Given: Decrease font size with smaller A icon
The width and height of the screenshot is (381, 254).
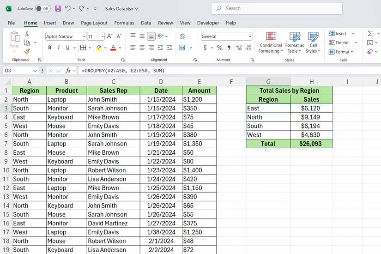Looking at the screenshot, I should point(119,36).
